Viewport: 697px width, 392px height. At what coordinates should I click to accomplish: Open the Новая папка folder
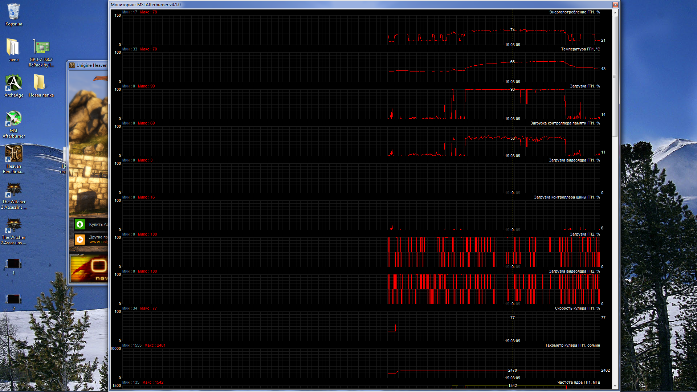[39, 83]
